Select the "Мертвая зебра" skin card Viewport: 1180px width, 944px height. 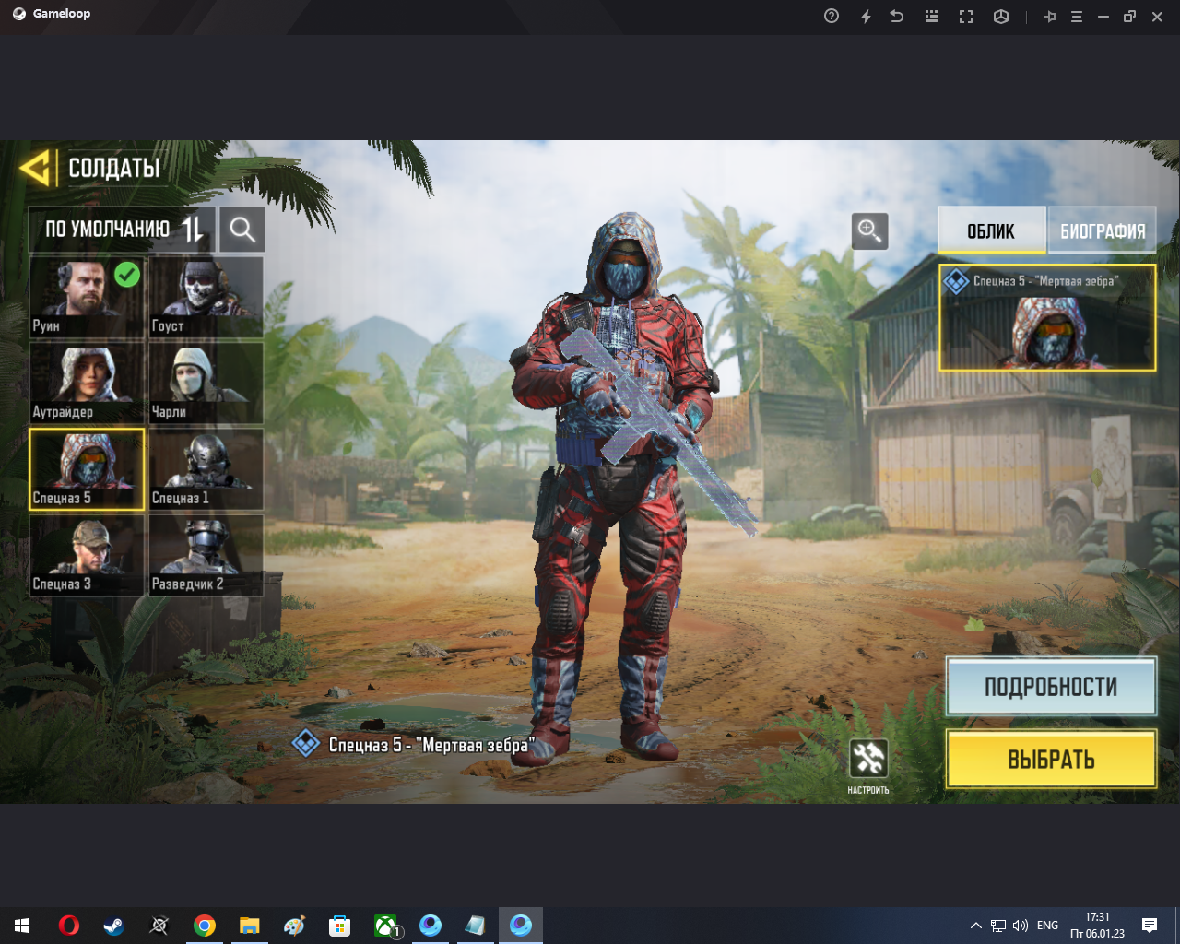point(1047,318)
